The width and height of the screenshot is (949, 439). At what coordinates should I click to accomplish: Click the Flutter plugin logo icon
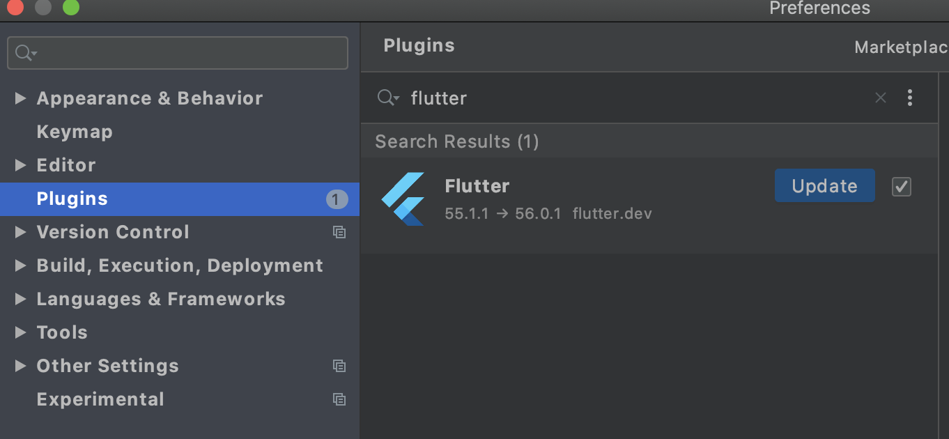pyautogui.click(x=403, y=199)
